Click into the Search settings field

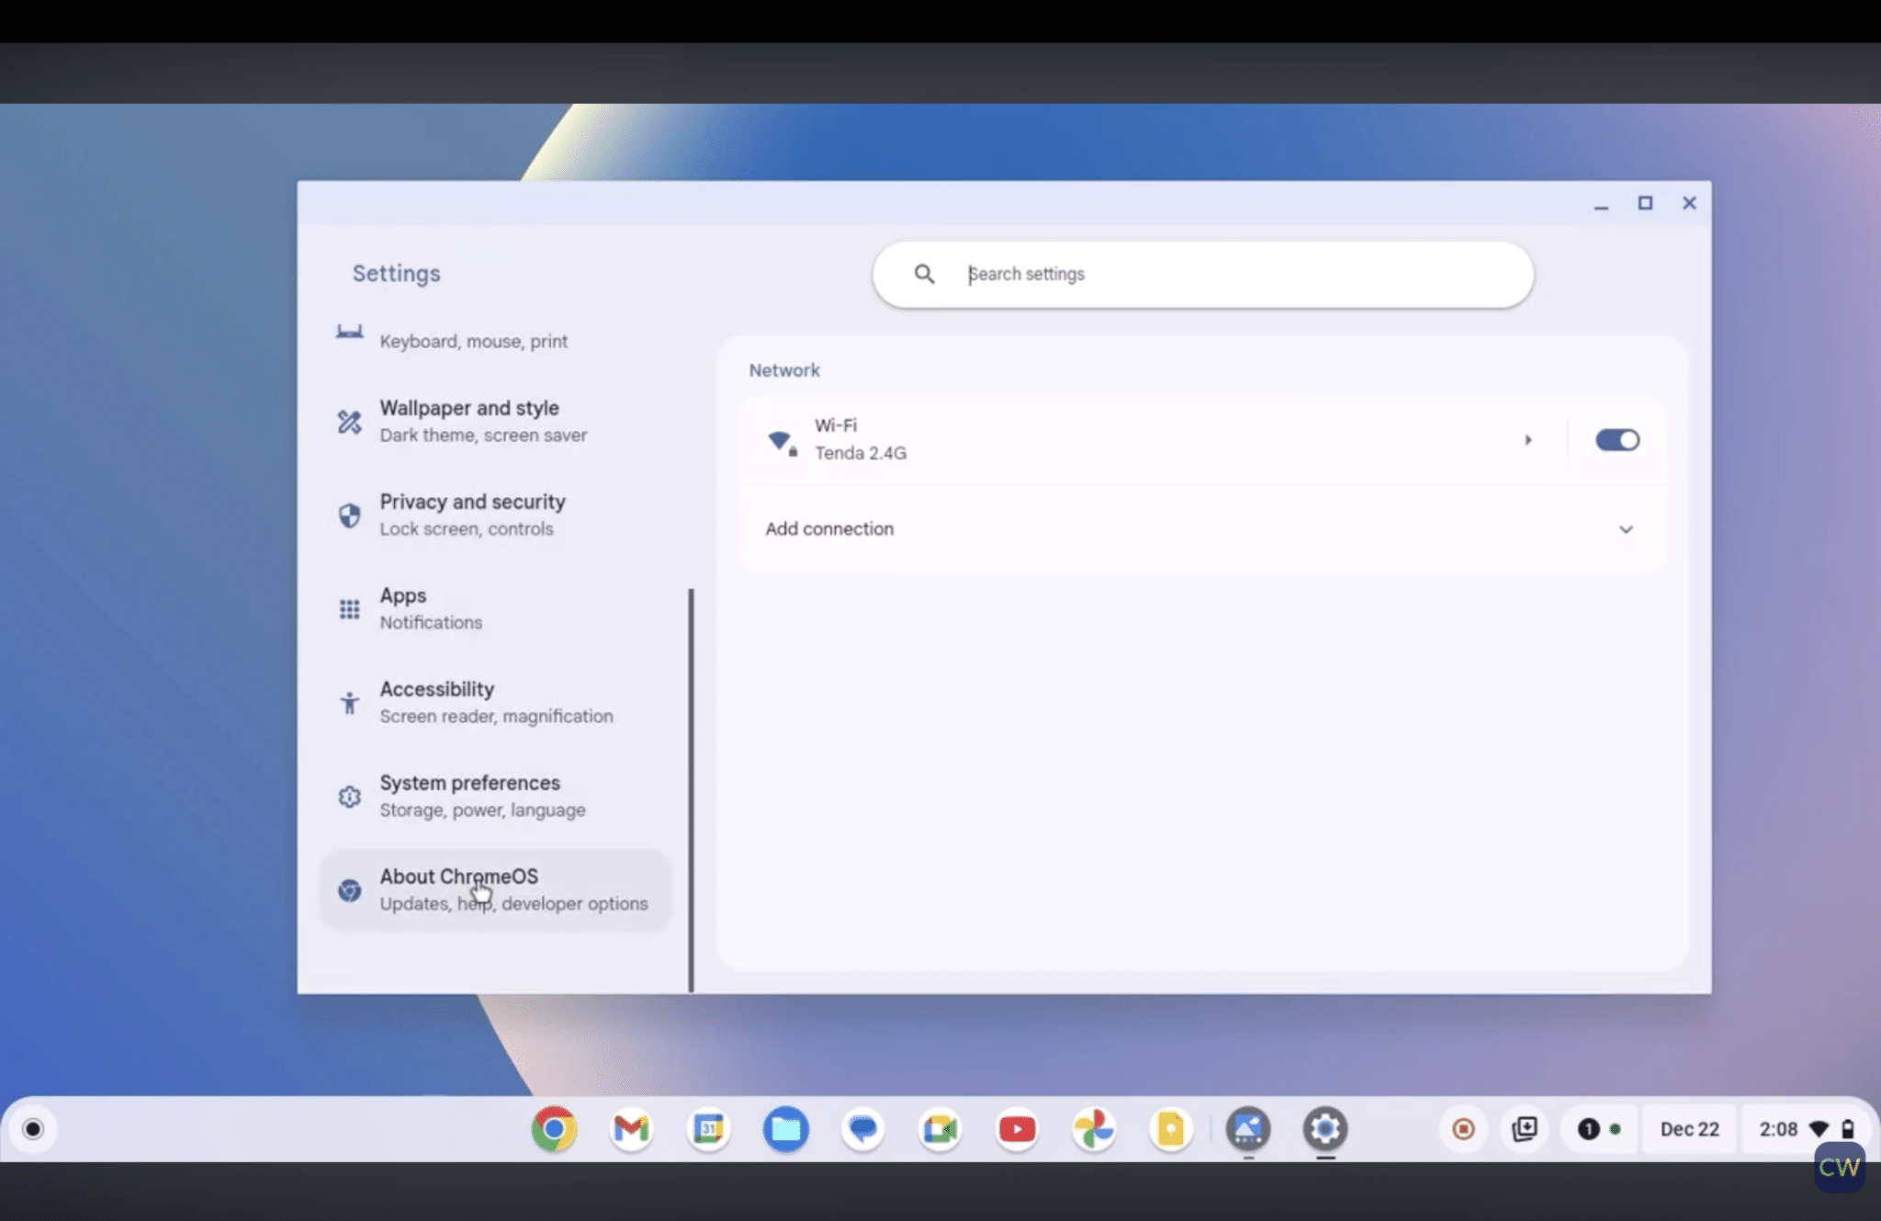click(1203, 274)
